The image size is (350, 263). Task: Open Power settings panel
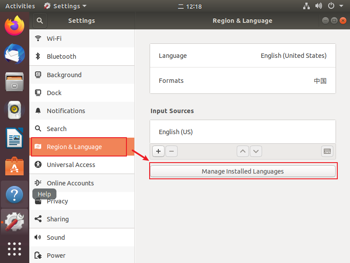click(x=82, y=255)
